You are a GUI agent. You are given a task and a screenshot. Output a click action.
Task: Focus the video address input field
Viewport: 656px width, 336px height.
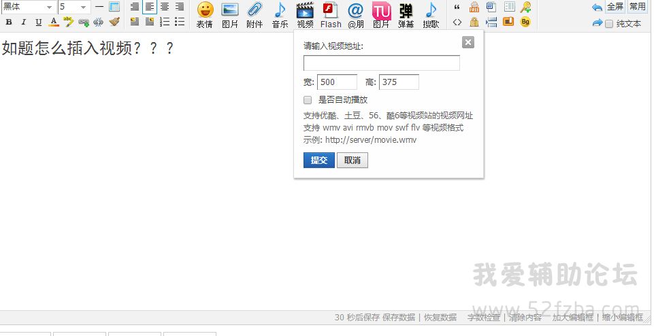[x=382, y=63]
